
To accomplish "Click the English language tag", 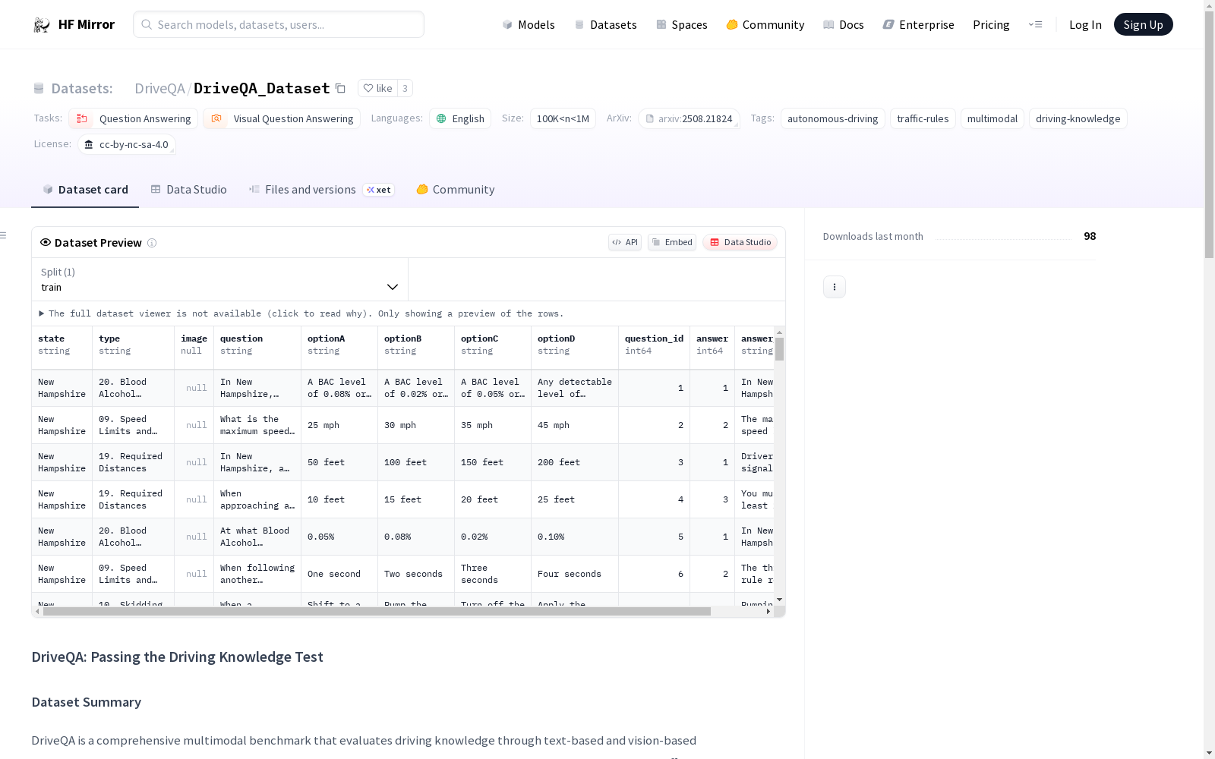I will (x=460, y=118).
